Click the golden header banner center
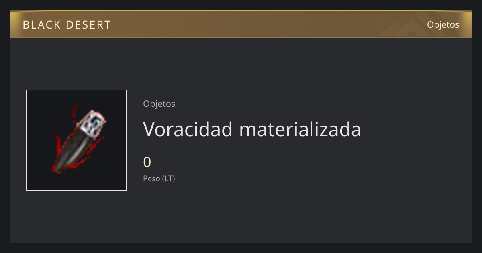The width and height of the screenshot is (482, 253). tap(241, 24)
